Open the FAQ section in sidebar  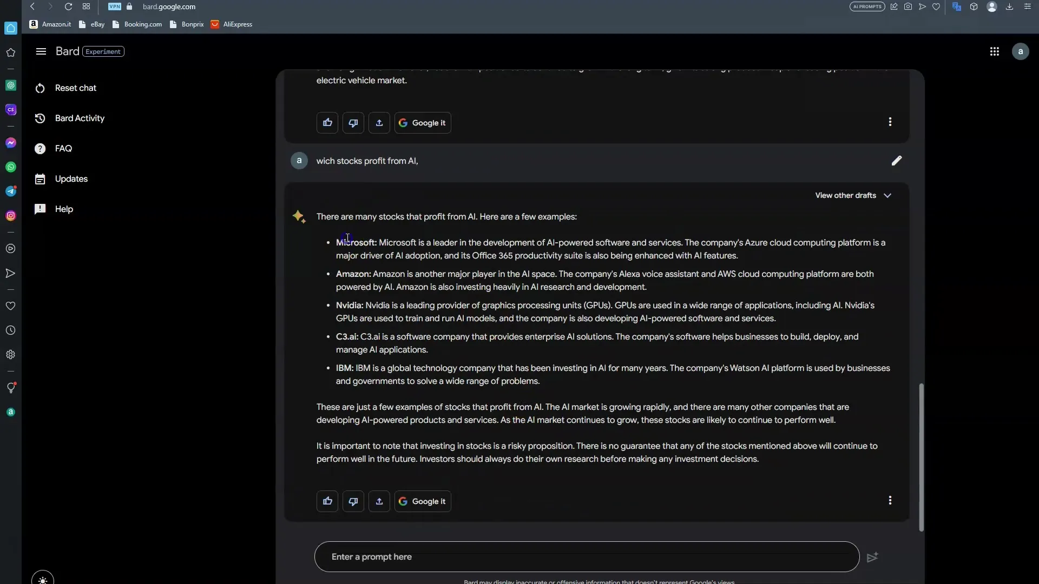pos(63,149)
